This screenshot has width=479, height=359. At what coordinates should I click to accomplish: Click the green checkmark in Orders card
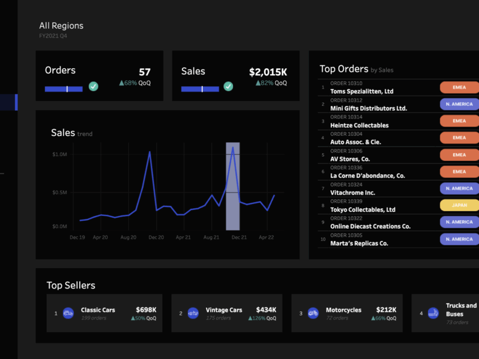point(93,87)
